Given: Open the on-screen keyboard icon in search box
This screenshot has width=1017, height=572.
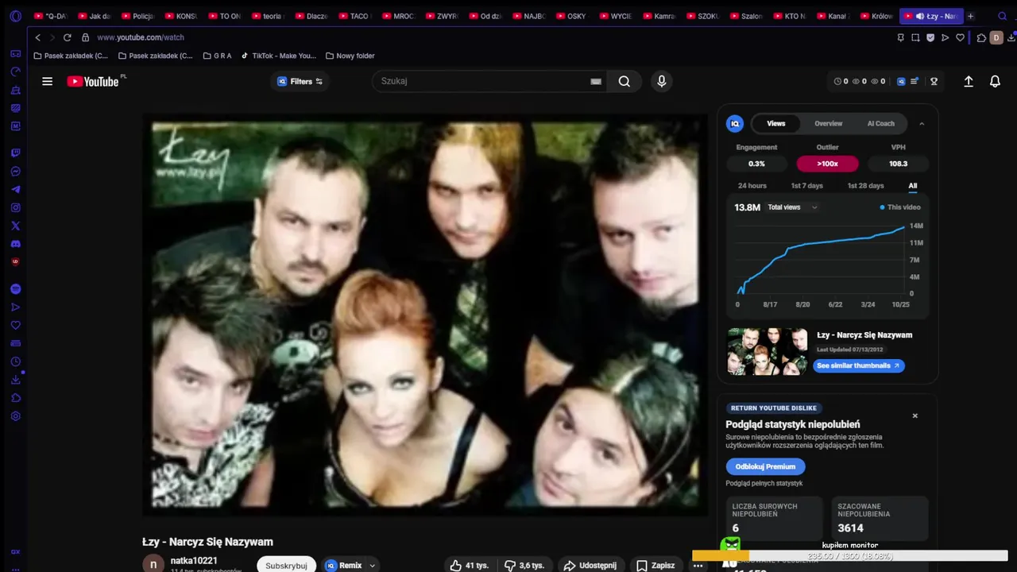Looking at the screenshot, I should click(596, 81).
